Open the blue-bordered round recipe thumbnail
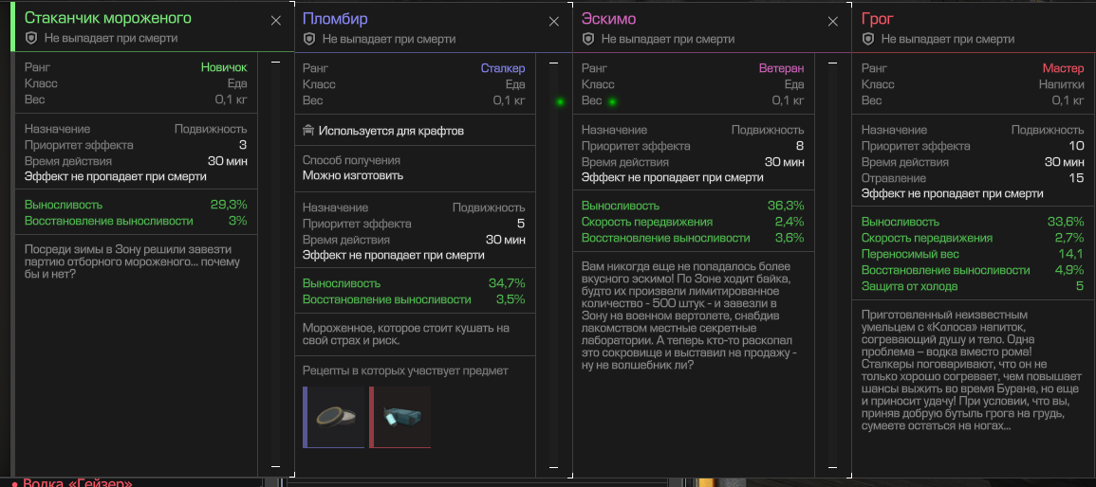 (333, 417)
